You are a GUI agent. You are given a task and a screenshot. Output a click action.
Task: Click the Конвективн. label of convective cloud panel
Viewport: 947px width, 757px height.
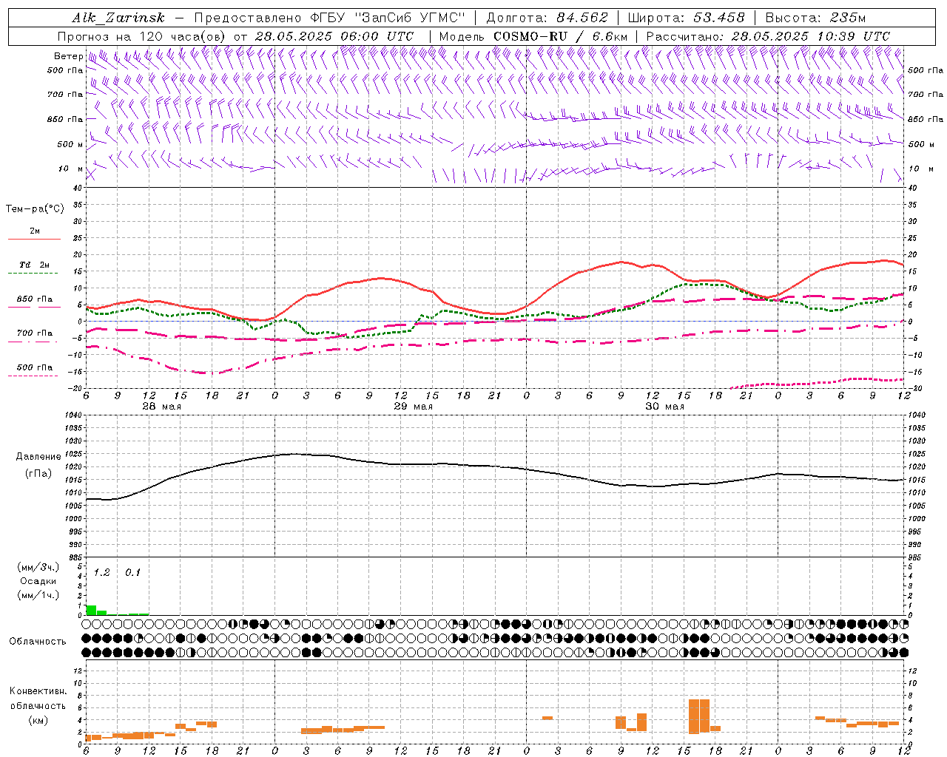pos(38,691)
